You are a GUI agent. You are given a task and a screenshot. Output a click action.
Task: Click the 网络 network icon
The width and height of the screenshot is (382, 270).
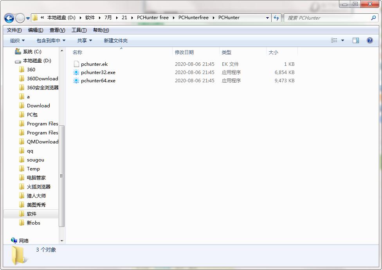(14, 241)
